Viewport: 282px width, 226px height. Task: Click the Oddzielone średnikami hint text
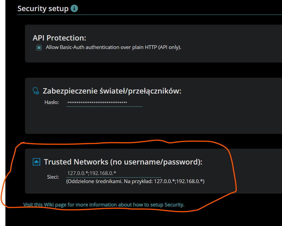(x=135, y=181)
